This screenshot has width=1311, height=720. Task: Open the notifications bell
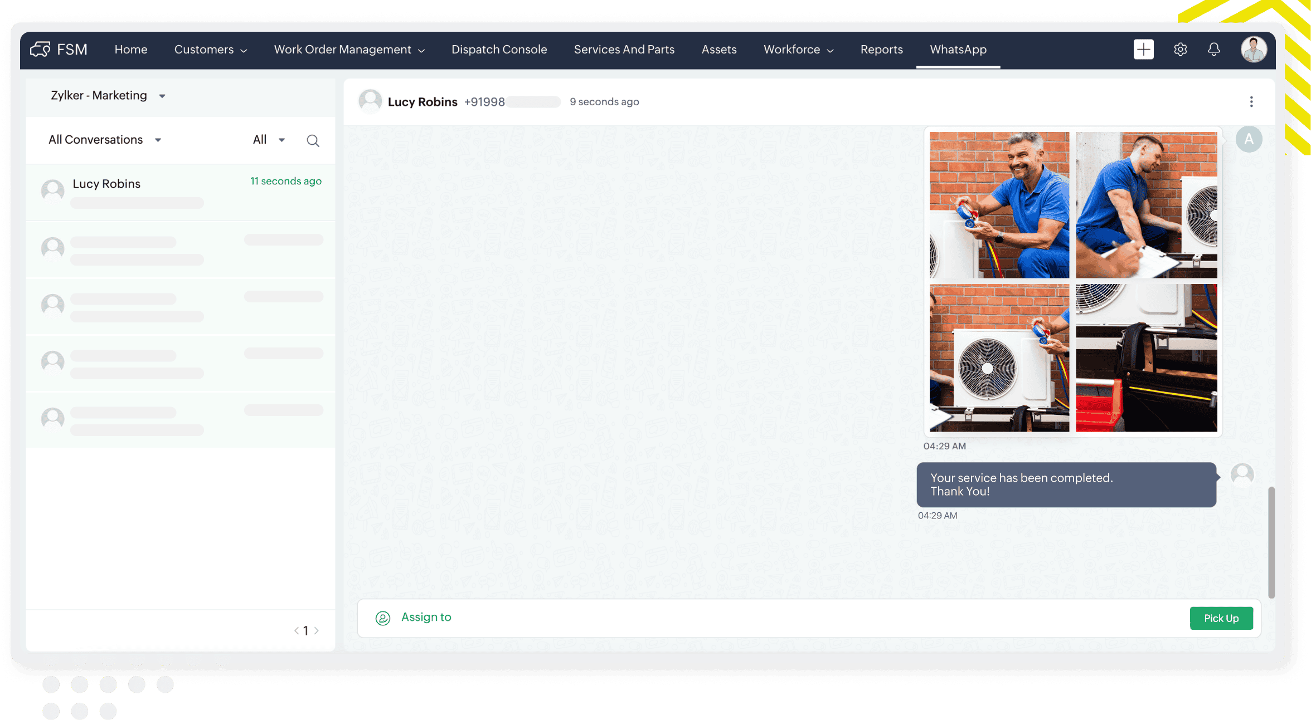pyautogui.click(x=1213, y=50)
